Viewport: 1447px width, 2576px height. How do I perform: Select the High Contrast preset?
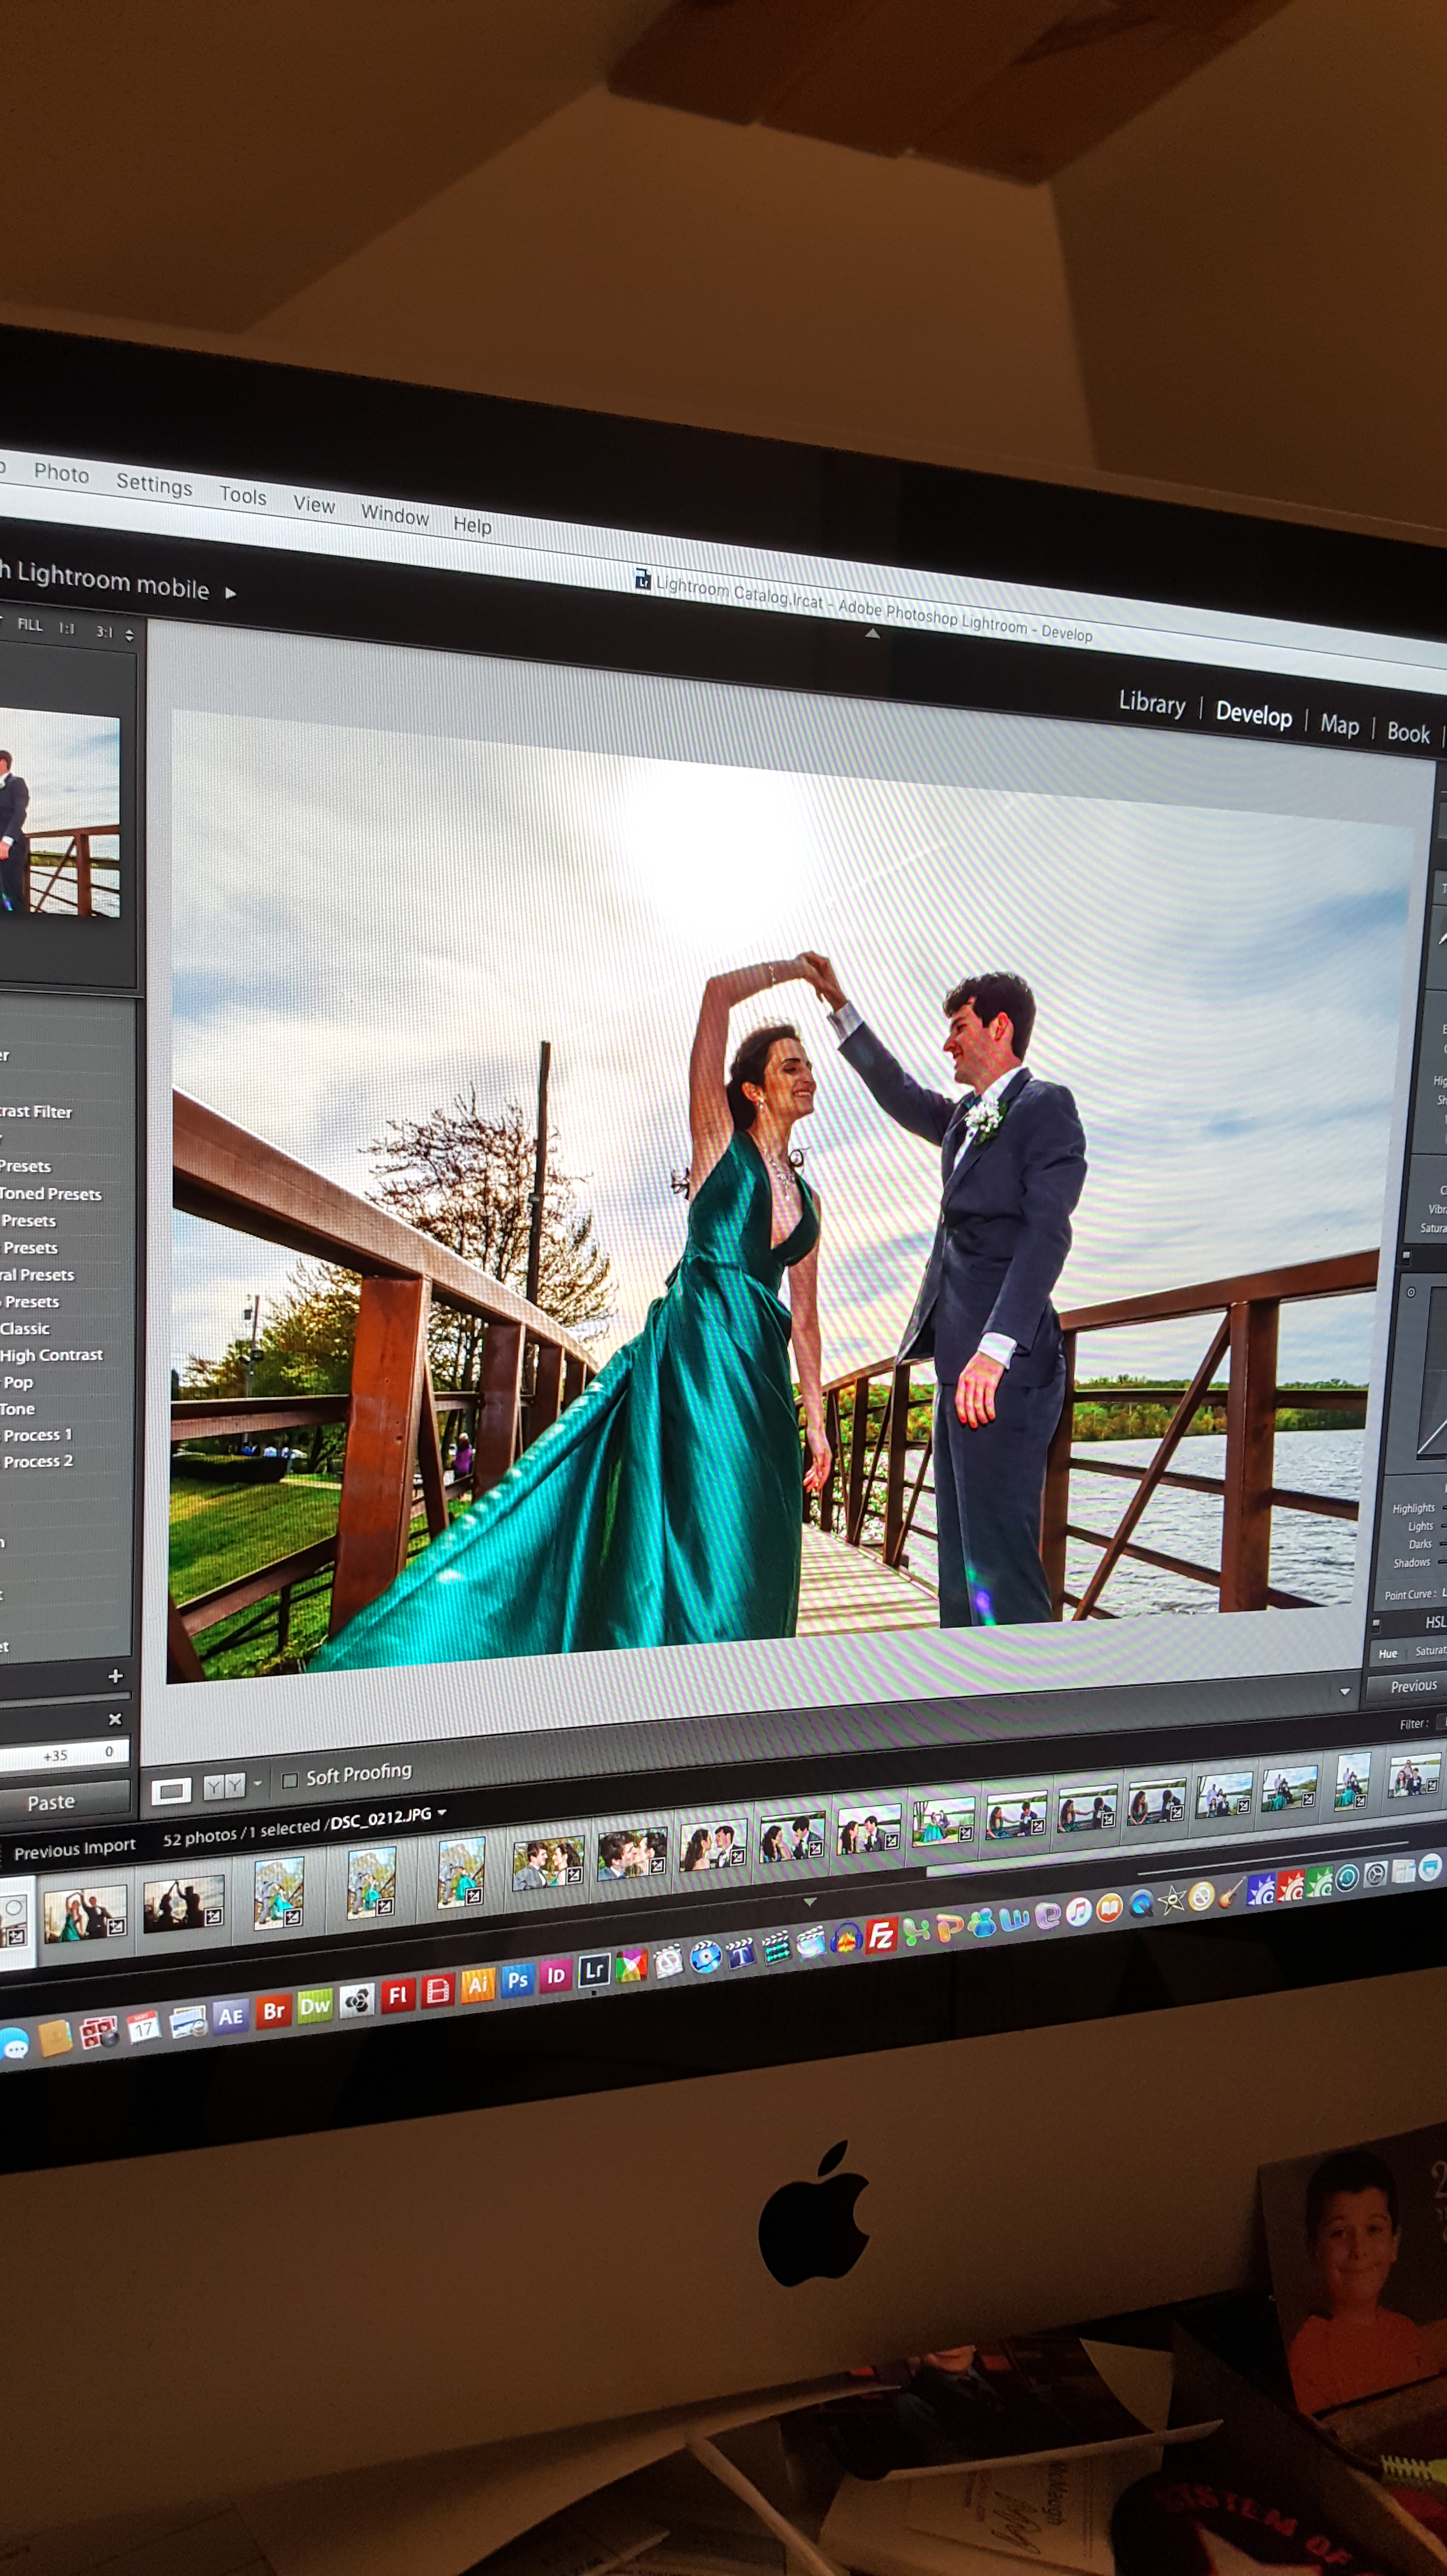[52, 1355]
